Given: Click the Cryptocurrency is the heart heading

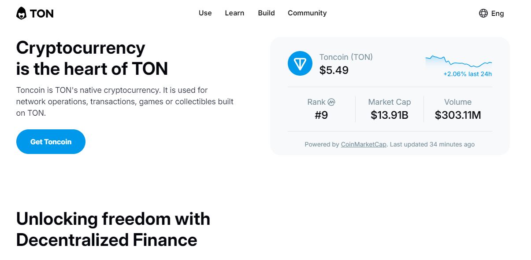Looking at the screenshot, I should coord(92,58).
